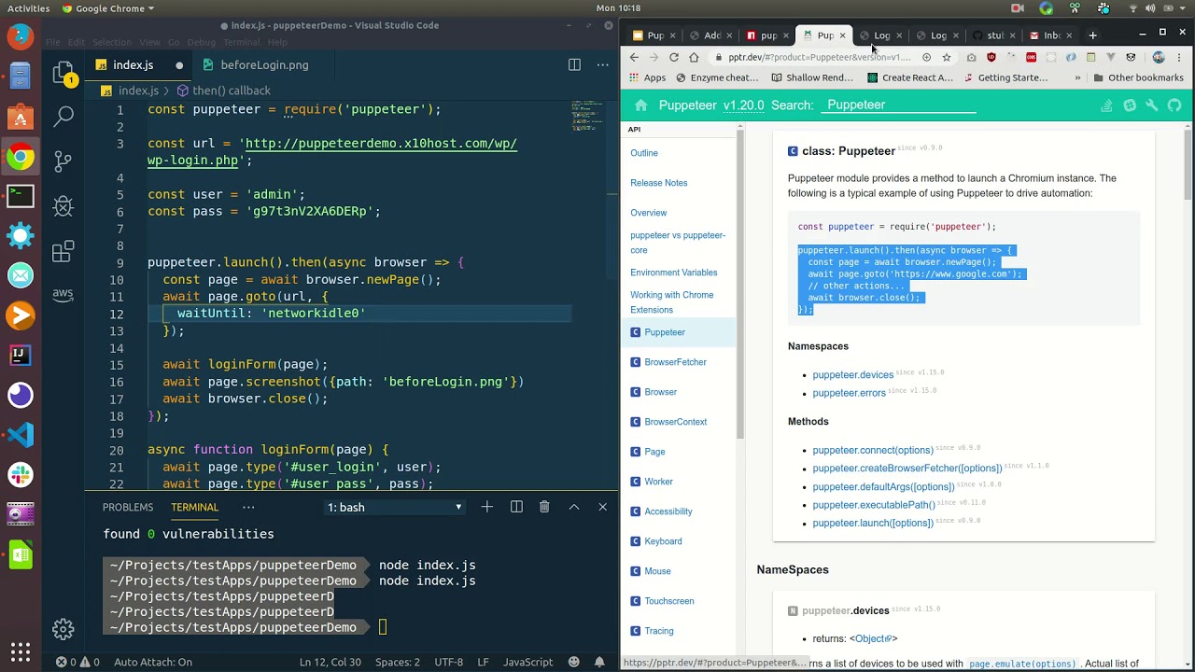Bookmark this page with the star icon

click(x=946, y=57)
